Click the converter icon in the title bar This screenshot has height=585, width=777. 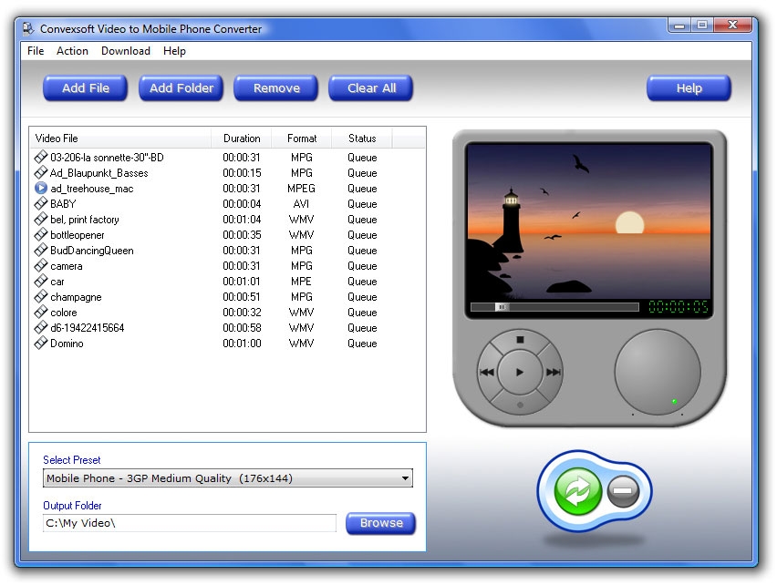30,28
